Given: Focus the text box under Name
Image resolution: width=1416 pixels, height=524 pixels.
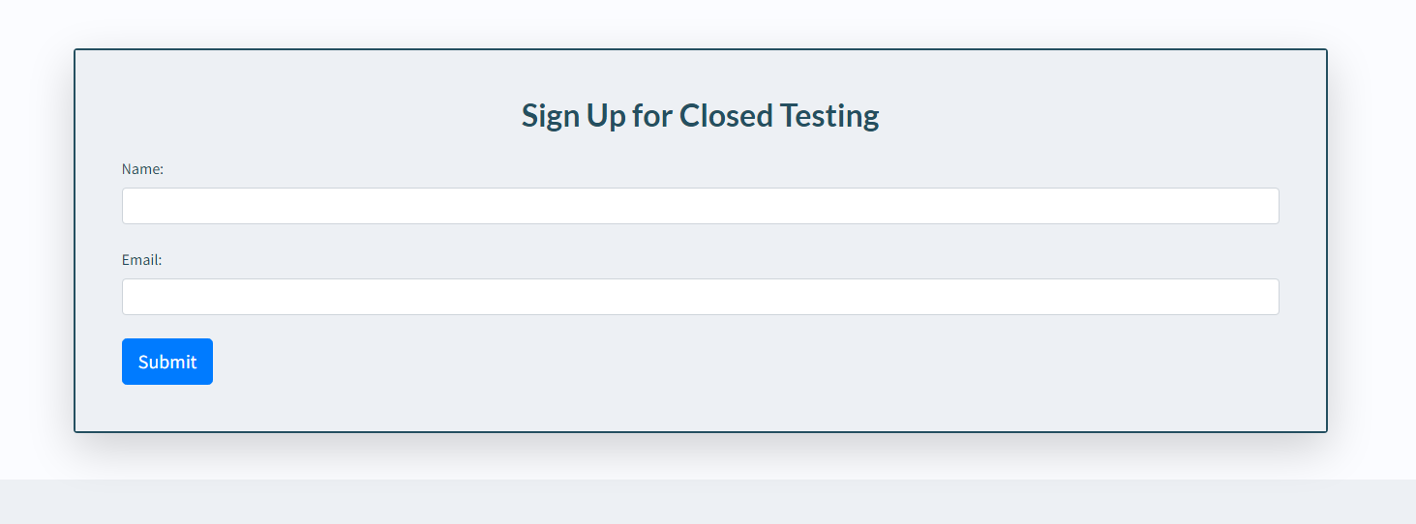Looking at the screenshot, I should 700,206.
